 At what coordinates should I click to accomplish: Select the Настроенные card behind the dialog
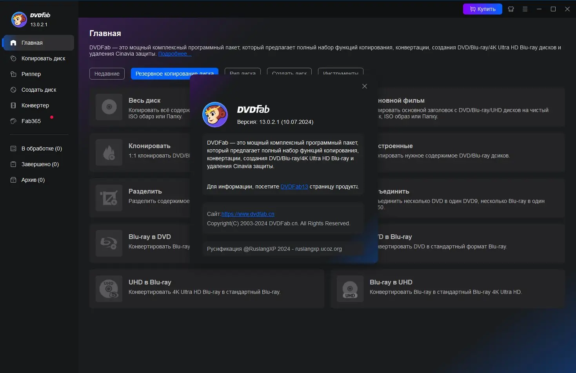click(471, 152)
